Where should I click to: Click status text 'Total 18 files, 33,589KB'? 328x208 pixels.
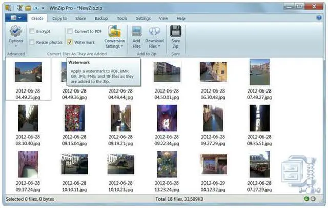click(179, 199)
